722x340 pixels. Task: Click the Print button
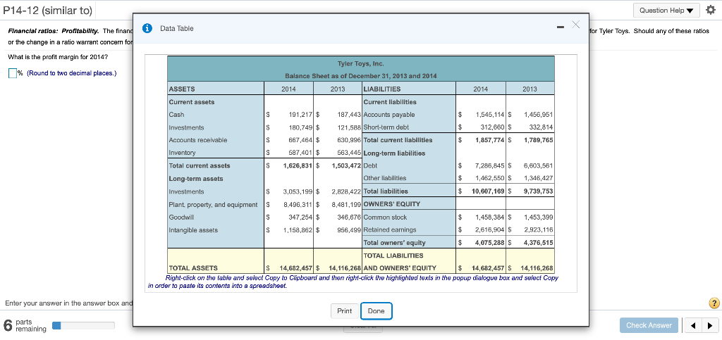(344, 311)
